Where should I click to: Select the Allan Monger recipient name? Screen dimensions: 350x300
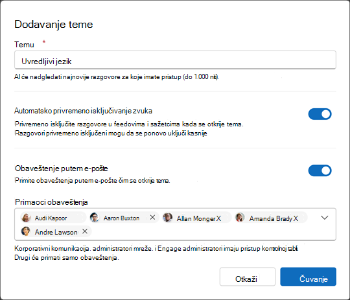[x=196, y=218]
